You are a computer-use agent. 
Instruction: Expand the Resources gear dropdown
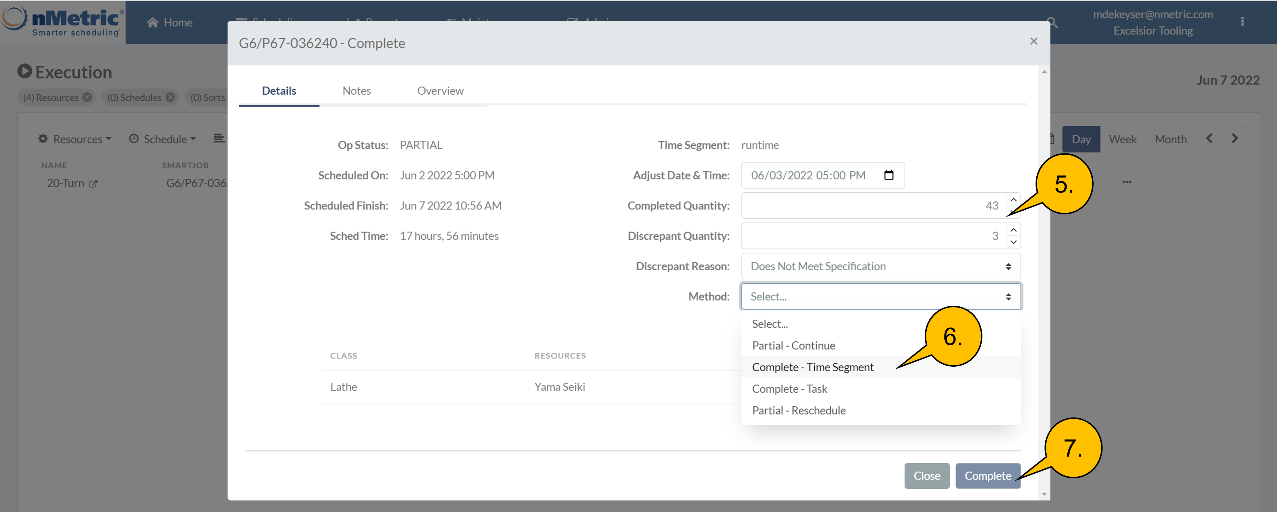[x=75, y=139]
